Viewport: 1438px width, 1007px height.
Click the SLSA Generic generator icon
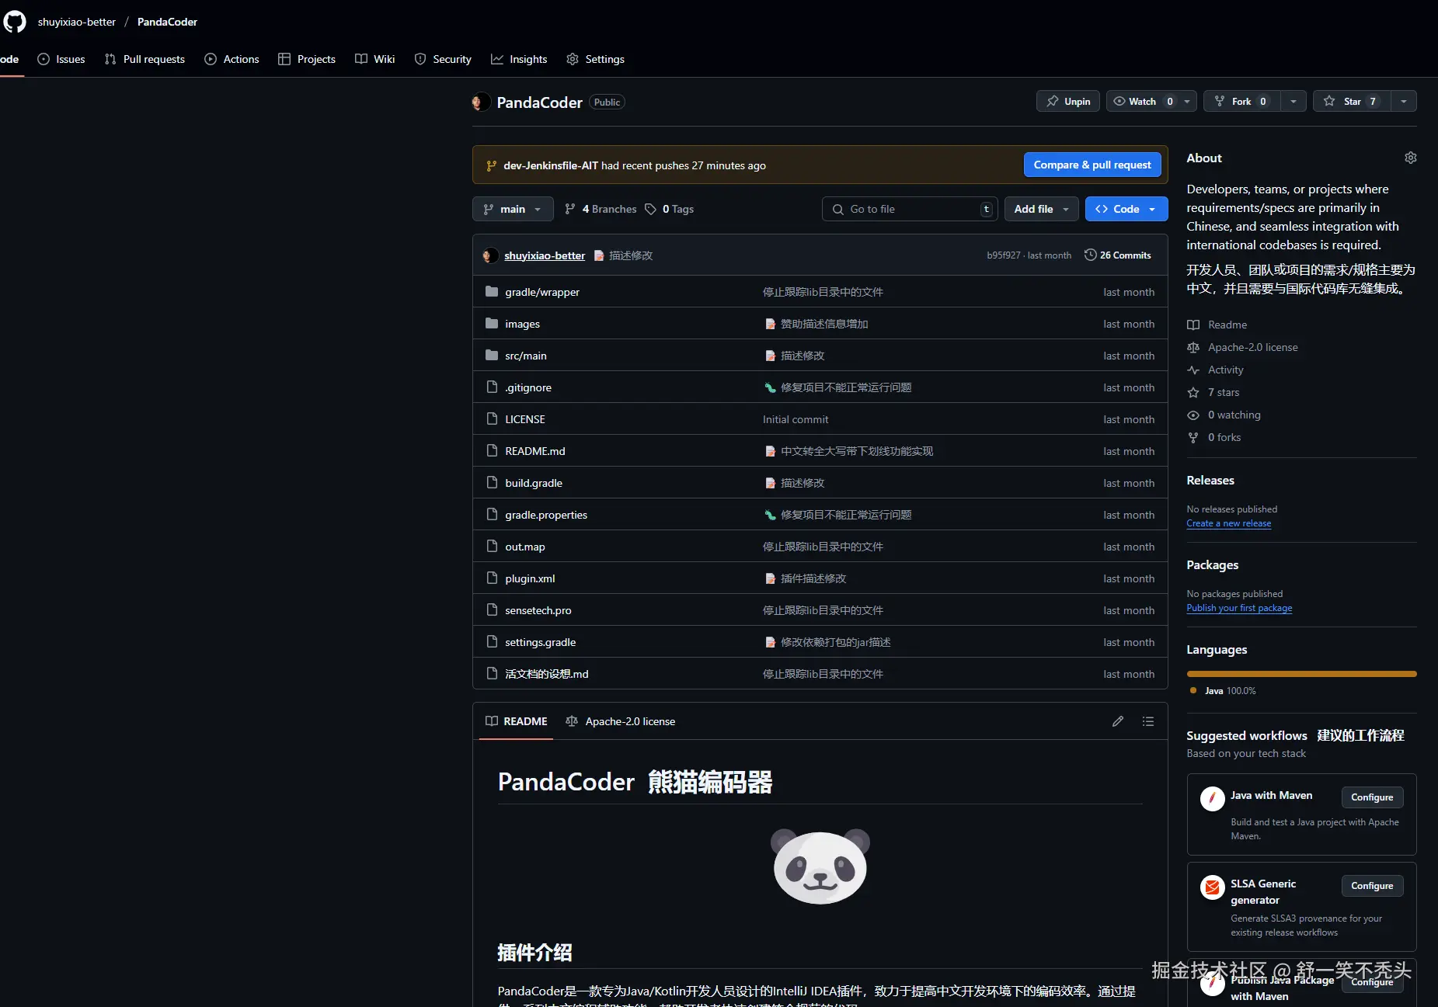point(1212,887)
